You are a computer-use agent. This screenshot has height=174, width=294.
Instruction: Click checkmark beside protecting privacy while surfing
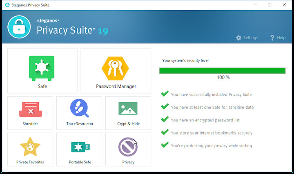(165, 145)
